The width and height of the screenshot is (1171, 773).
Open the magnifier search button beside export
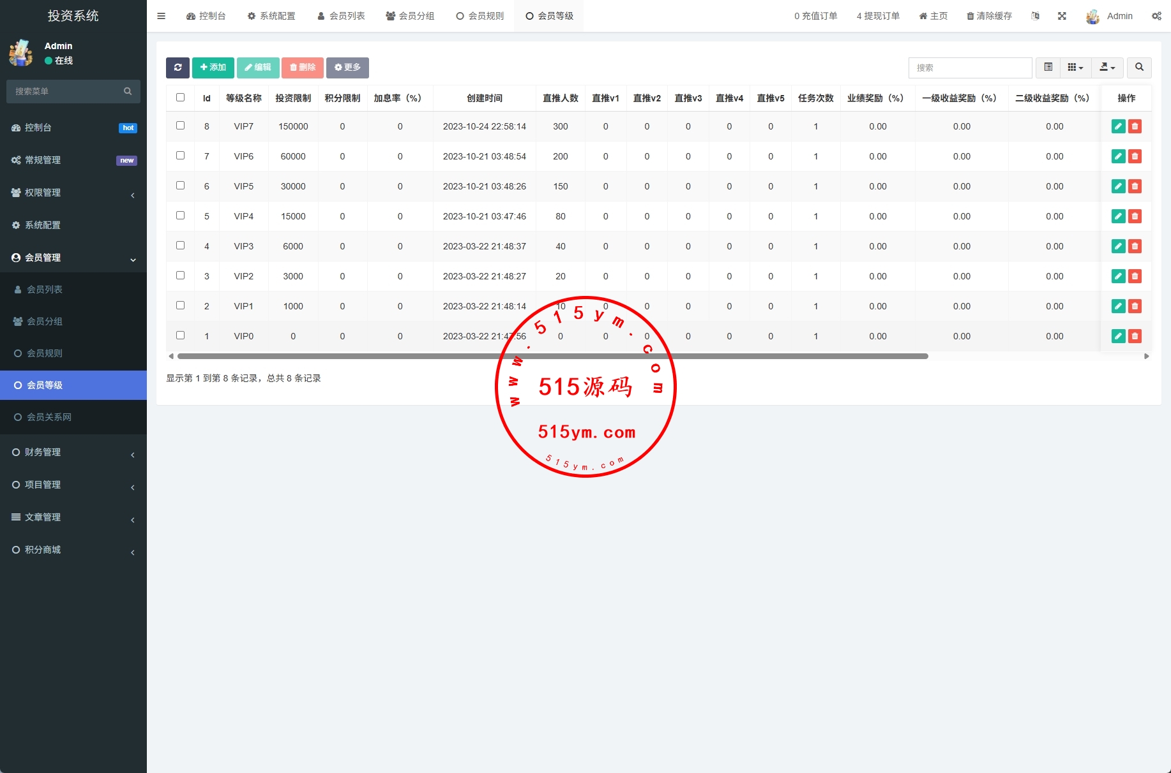1139,68
